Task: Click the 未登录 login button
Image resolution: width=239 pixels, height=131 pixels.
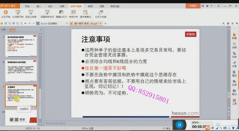Action: click(x=193, y=6)
